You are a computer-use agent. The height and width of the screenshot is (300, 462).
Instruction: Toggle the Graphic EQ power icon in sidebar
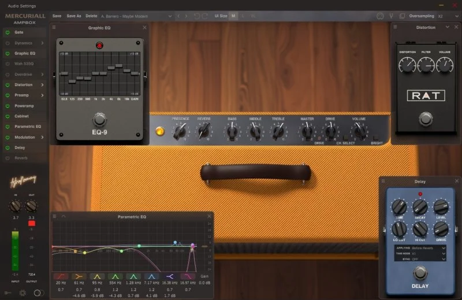tap(8, 53)
